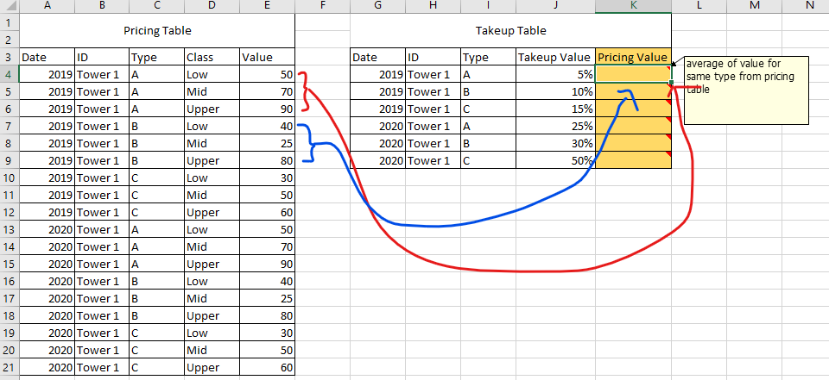Screen dimensions: 829x380
Task: Select the 30% takeup value cell
Action: (x=555, y=144)
